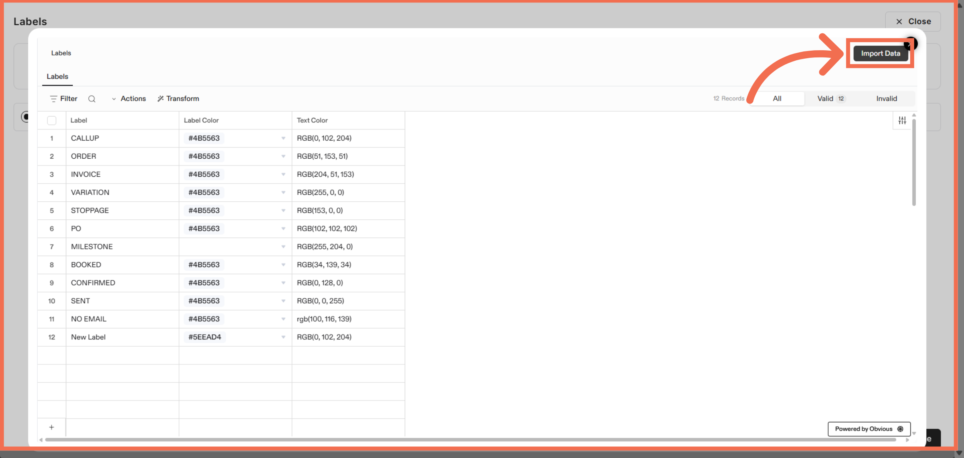This screenshot has width=964, height=458.
Task: Expand the Actions dropdown chevron
Action: (114, 98)
